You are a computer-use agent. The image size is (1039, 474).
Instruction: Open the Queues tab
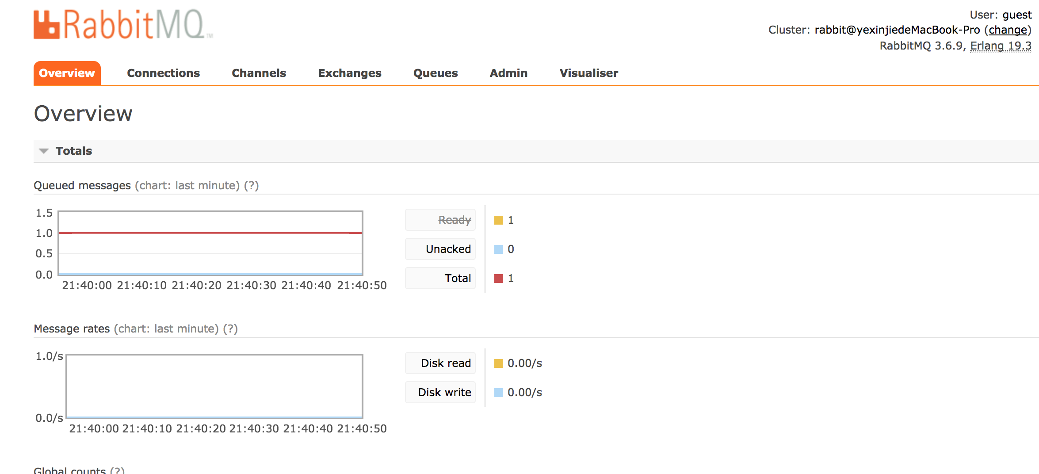[x=435, y=73]
